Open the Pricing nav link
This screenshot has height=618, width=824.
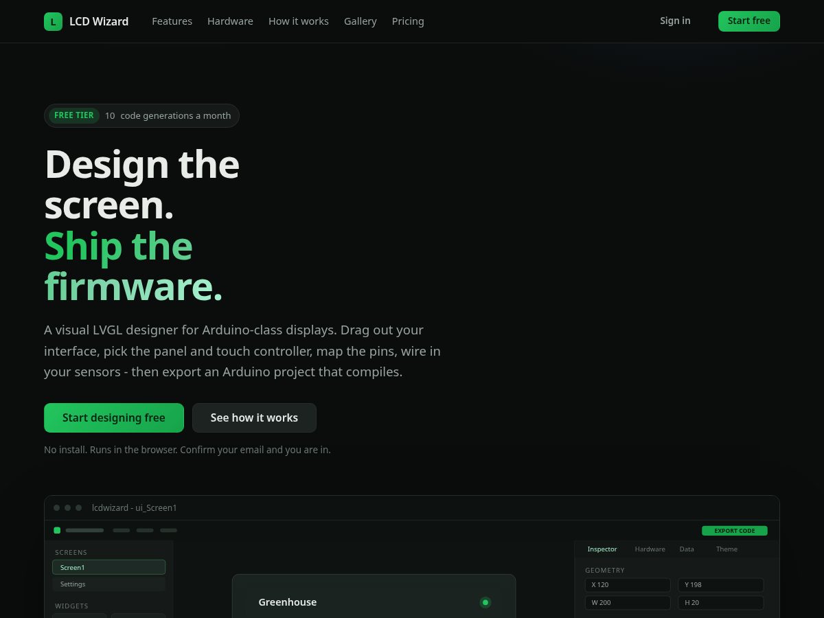point(408,21)
